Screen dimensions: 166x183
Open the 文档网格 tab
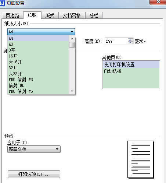(72, 15)
